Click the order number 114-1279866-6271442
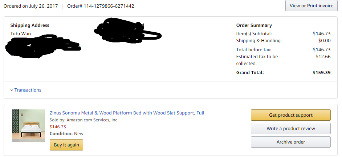342x157 pixels. 109,6
